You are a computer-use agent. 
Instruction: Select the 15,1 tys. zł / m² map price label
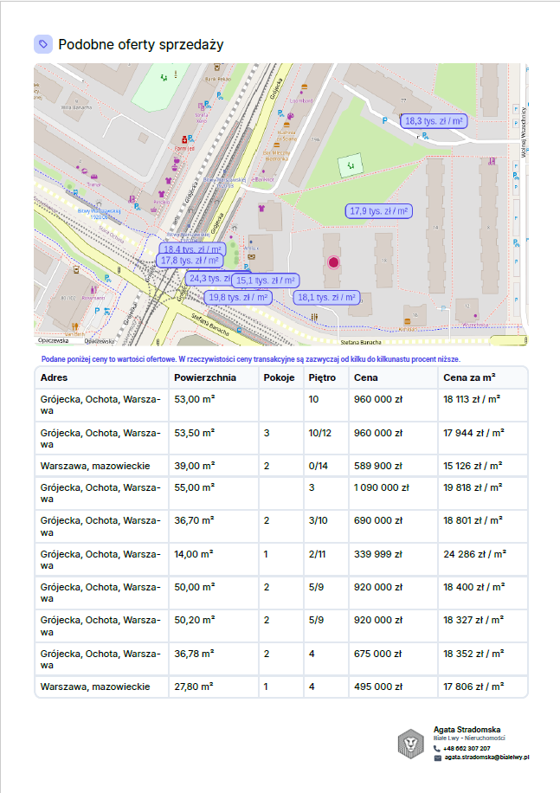[266, 280]
